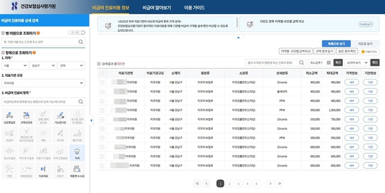Switch to 목록으로 보기 list view
This screenshot has height=193, width=385.
[336, 43]
